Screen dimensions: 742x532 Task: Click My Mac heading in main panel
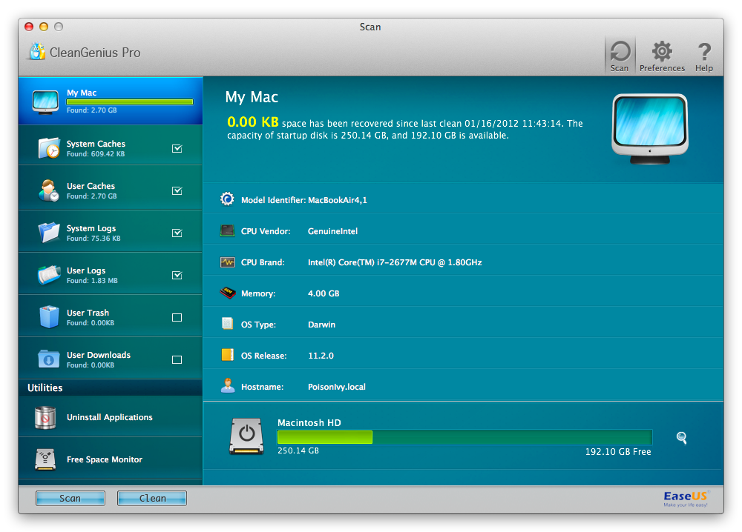(252, 97)
